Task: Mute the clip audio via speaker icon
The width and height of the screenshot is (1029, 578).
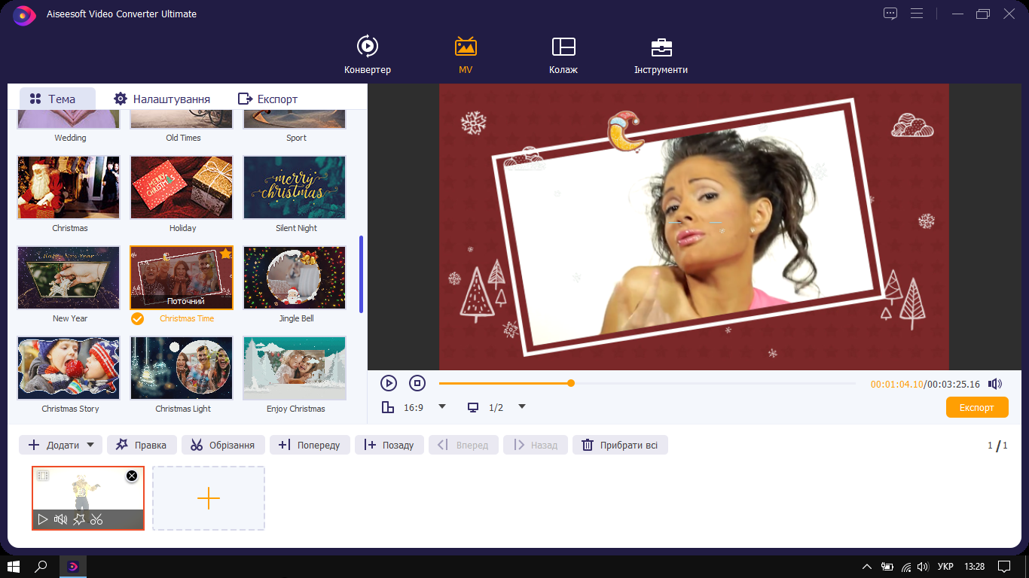Action: click(x=61, y=519)
